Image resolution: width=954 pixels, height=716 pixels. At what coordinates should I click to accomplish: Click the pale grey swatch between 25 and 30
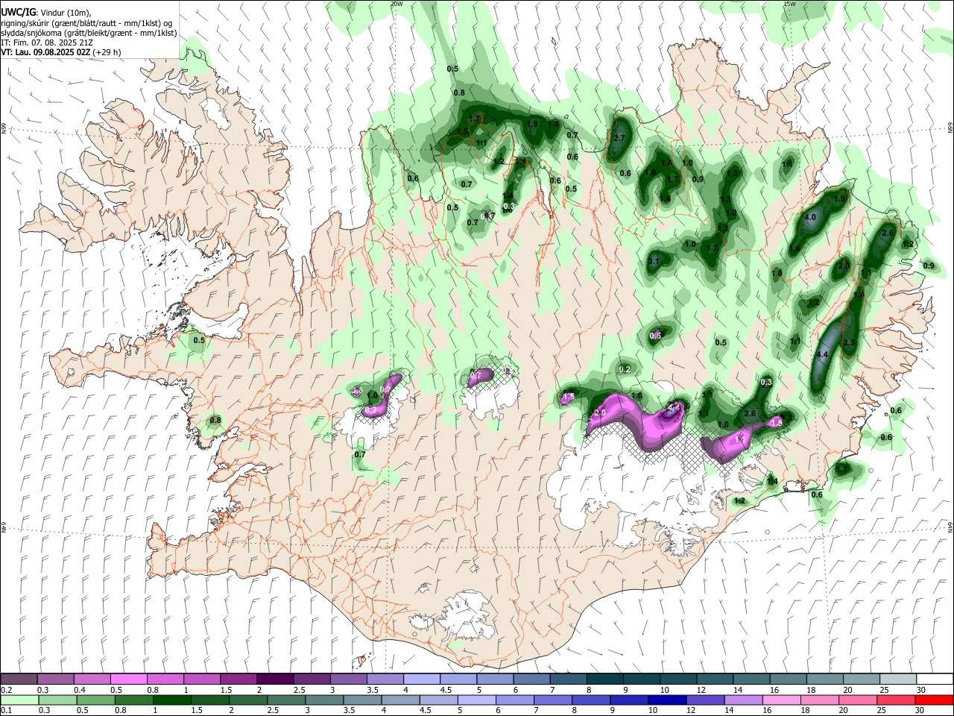coord(898,679)
